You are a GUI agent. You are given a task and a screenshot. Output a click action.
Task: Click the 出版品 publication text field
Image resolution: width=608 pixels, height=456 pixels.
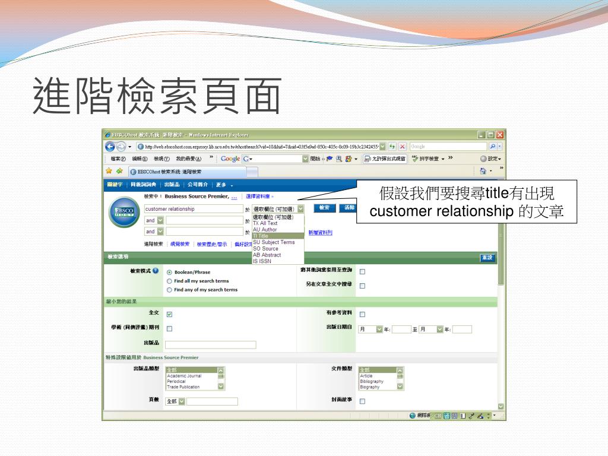tap(211, 345)
